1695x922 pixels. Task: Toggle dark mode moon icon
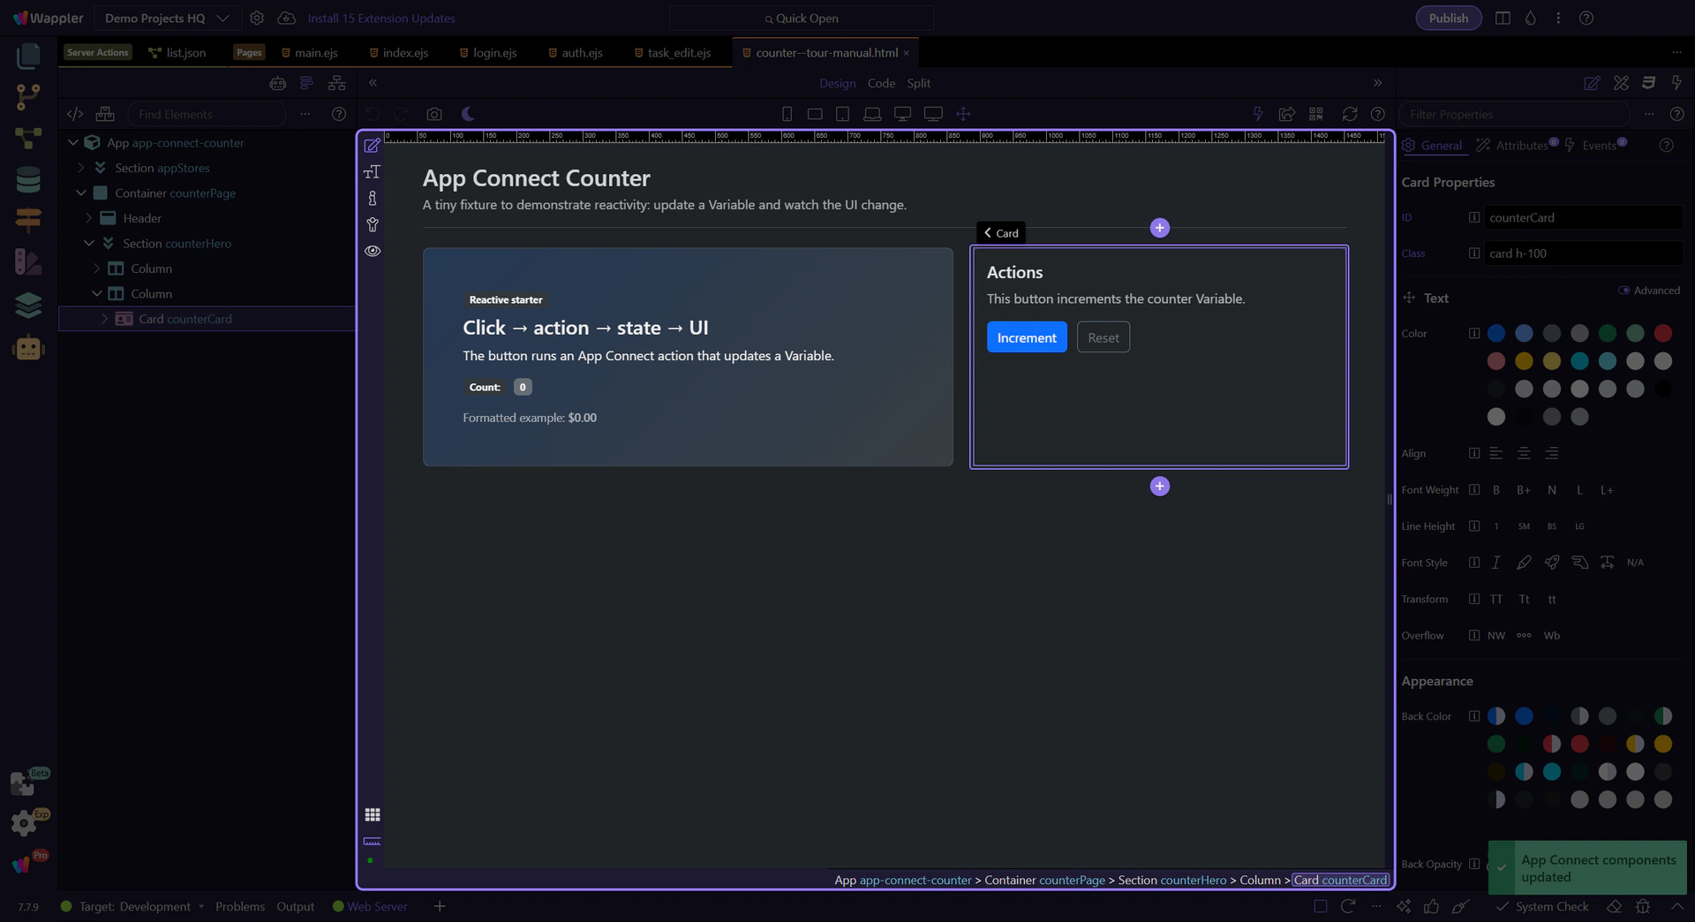tap(468, 114)
